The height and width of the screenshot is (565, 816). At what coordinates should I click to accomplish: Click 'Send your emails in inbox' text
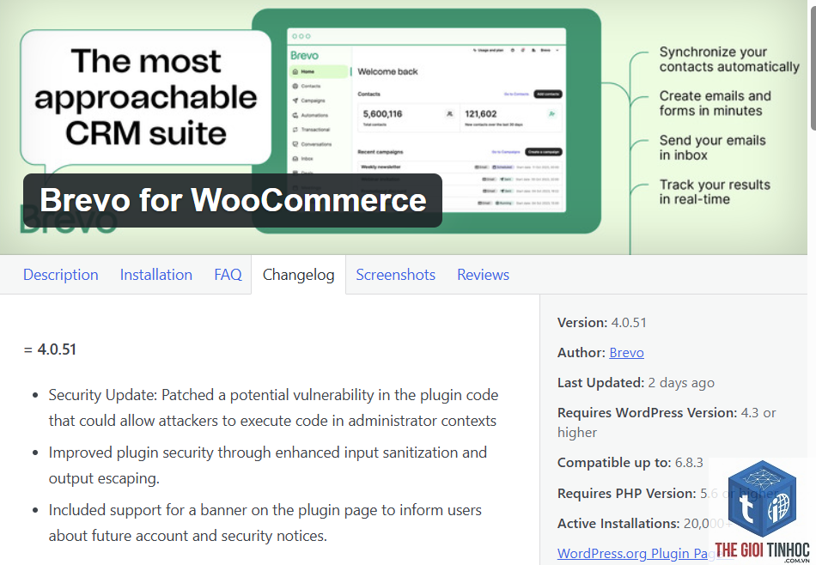click(712, 148)
